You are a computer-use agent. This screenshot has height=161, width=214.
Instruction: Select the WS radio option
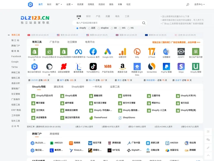click(x=120, y=28)
